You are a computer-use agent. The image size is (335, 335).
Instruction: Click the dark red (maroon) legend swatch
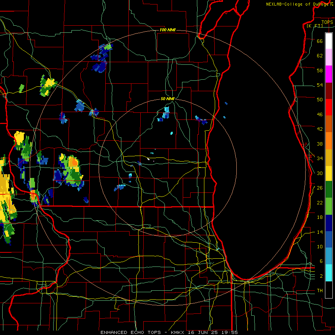[329, 91]
